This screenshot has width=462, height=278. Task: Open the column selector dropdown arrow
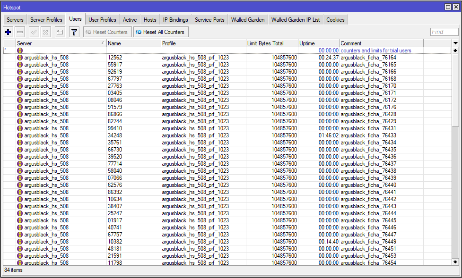(x=455, y=43)
